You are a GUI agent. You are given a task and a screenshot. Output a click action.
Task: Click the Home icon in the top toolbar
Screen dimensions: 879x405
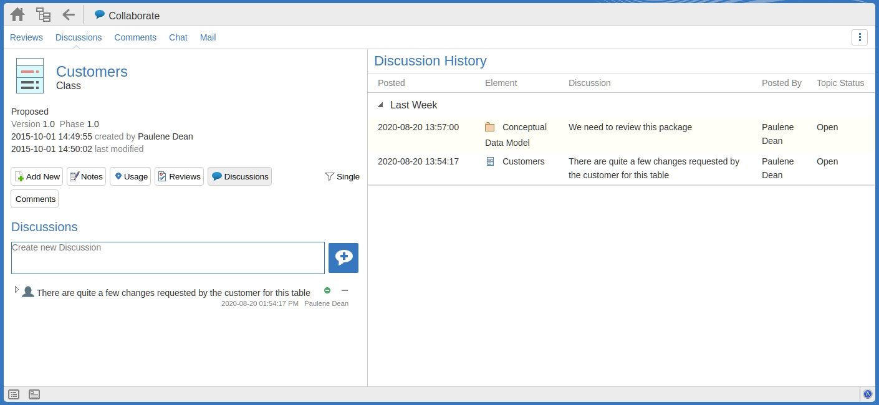(x=17, y=14)
